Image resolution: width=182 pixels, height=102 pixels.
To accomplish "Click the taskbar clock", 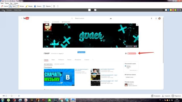I will click(x=177, y=100).
